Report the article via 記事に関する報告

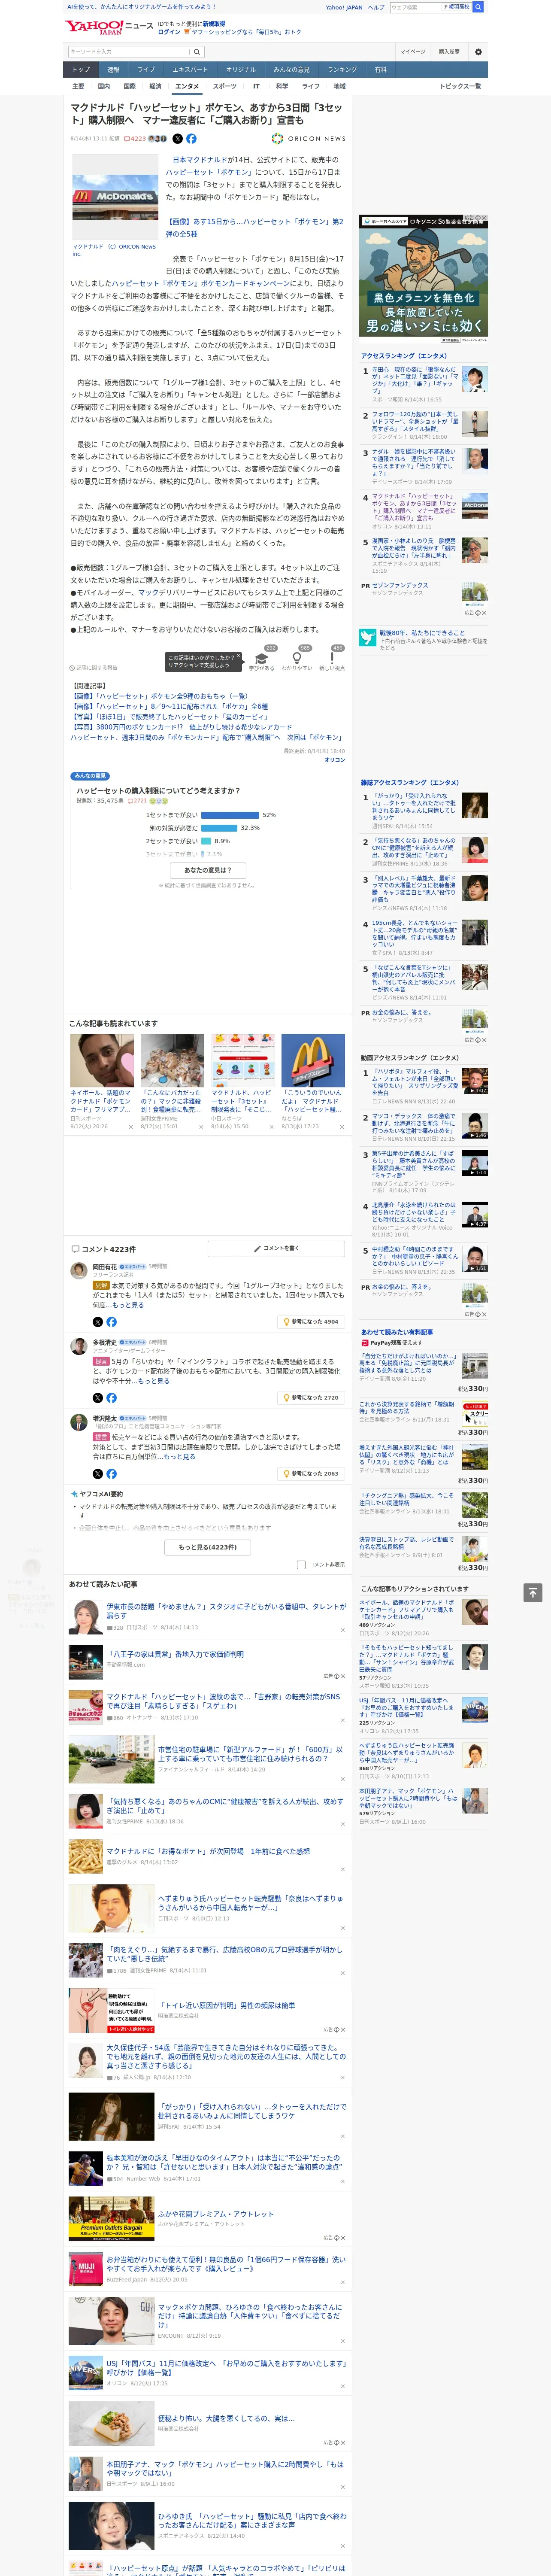(94, 667)
